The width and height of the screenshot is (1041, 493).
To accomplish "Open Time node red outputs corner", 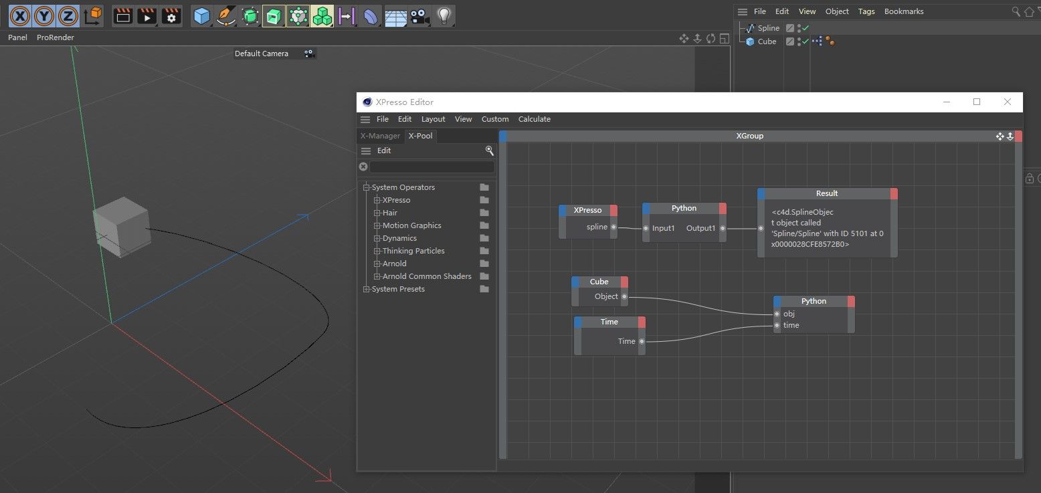I will [x=642, y=322].
